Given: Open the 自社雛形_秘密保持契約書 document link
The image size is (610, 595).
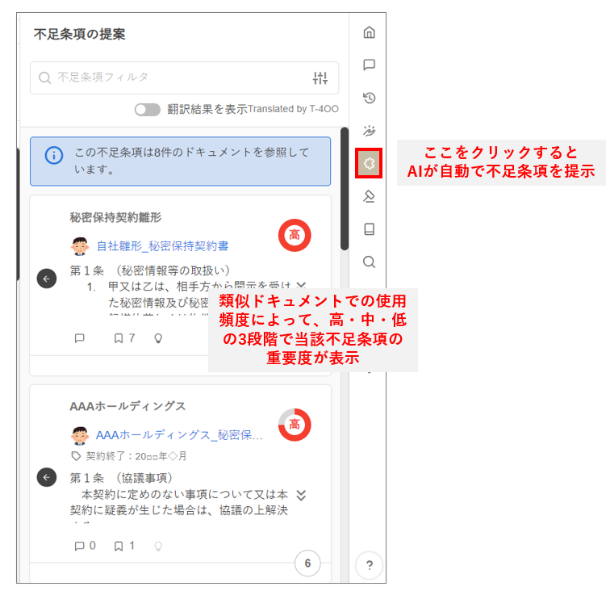Looking at the screenshot, I should 168,245.
